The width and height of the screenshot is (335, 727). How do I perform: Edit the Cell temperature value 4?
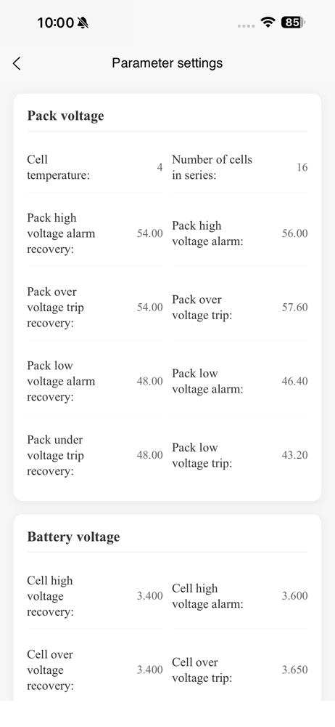point(160,167)
